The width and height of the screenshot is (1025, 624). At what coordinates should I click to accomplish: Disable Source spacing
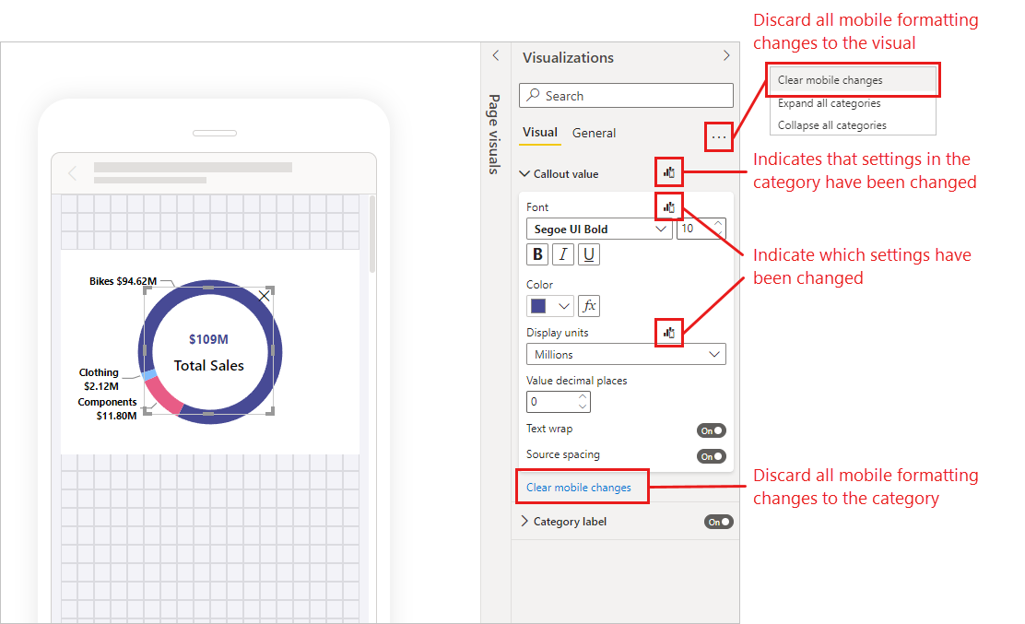click(711, 455)
